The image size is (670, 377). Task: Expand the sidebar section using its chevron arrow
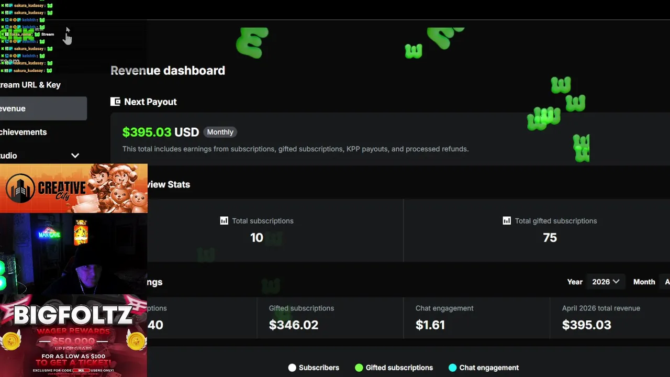tap(75, 156)
